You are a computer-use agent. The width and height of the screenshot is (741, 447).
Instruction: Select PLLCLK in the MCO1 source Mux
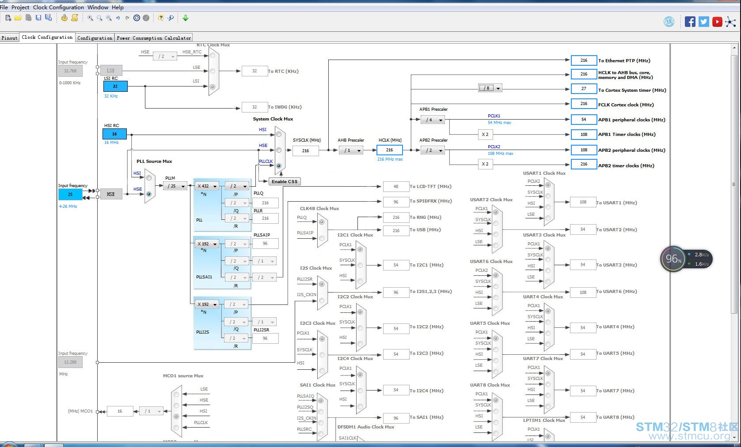tap(176, 428)
